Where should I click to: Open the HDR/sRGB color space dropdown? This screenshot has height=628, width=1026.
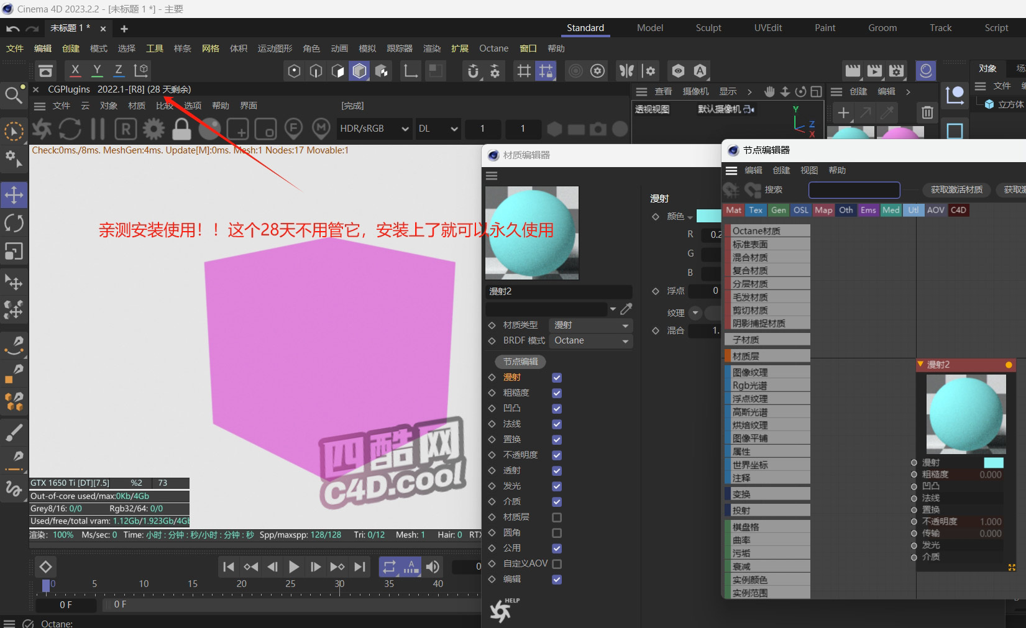(374, 129)
